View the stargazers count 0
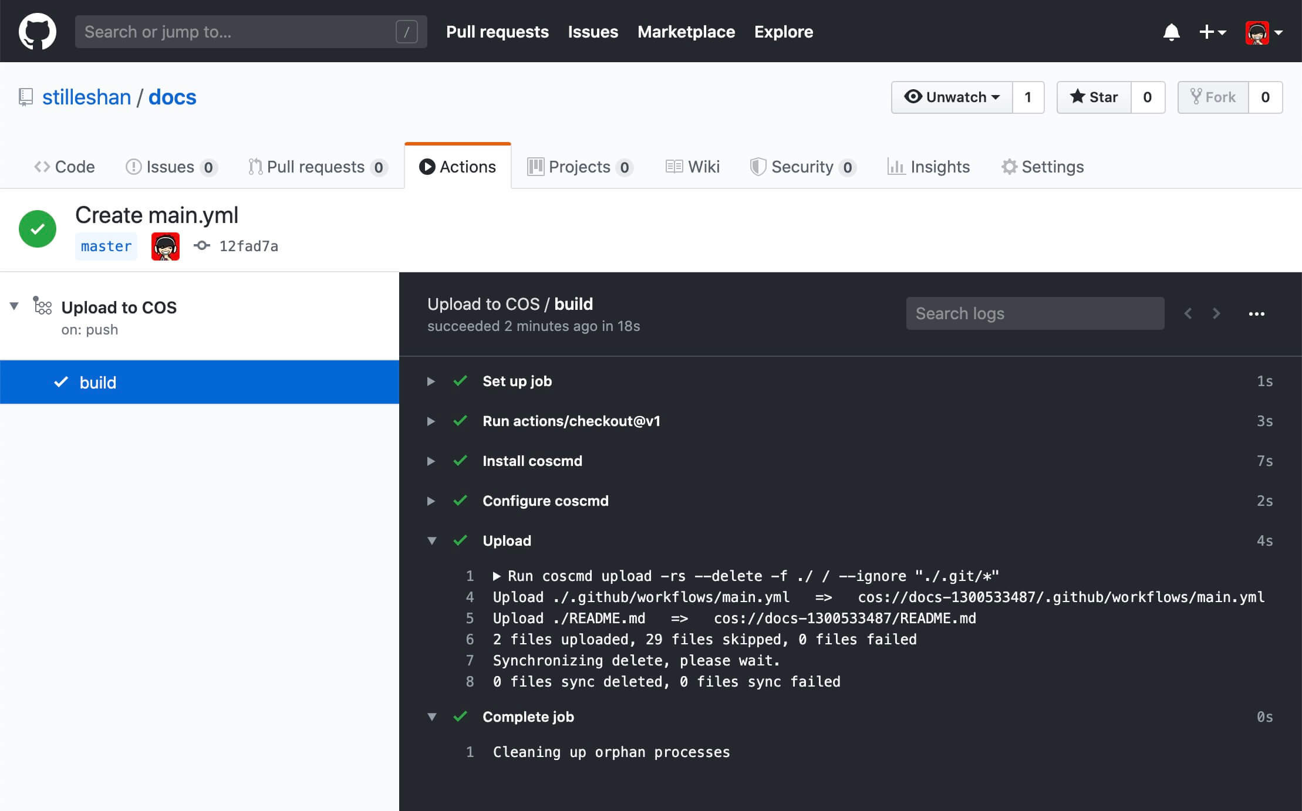 tap(1148, 97)
